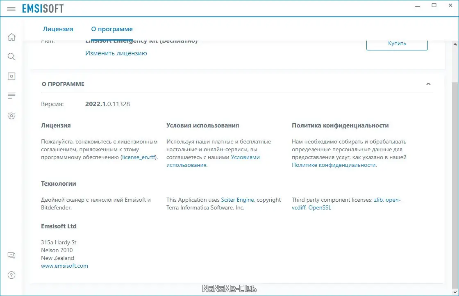Open the chat support icon
This screenshot has height=296, width=459.
click(11, 255)
